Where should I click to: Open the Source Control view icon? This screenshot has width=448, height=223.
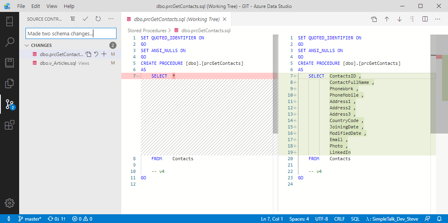pos(10,104)
